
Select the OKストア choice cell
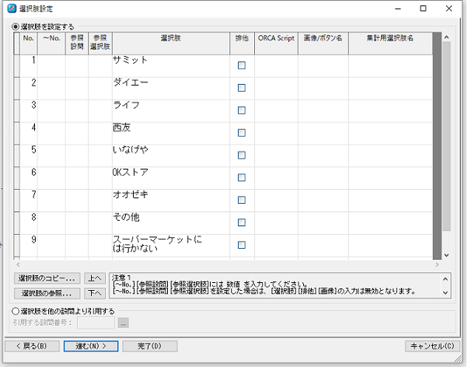click(171, 178)
